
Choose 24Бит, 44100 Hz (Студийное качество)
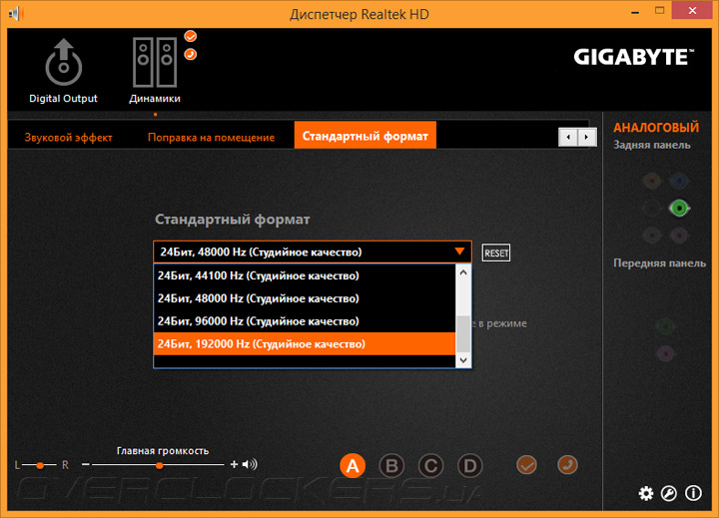coord(305,275)
